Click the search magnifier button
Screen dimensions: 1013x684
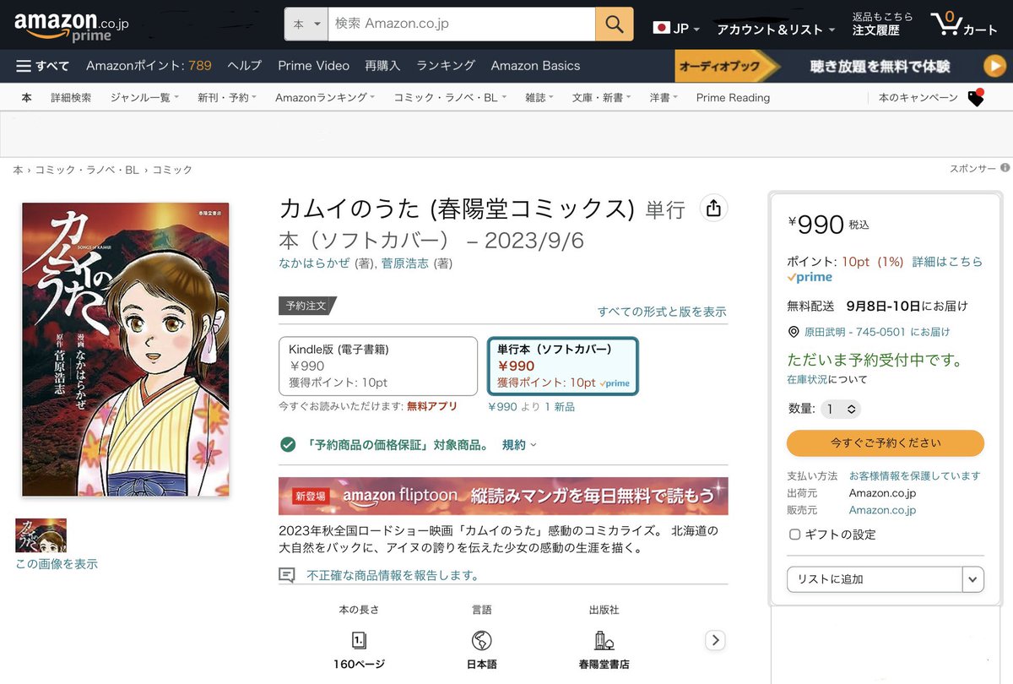[x=614, y=24]
